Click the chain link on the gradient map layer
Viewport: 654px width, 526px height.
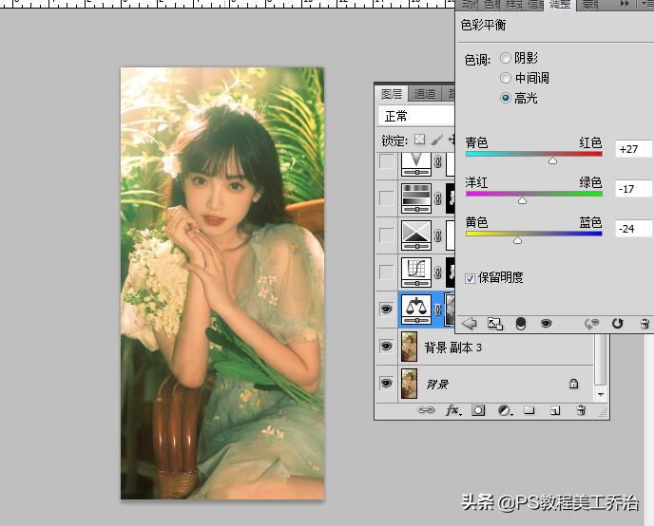tap(438, 198)
